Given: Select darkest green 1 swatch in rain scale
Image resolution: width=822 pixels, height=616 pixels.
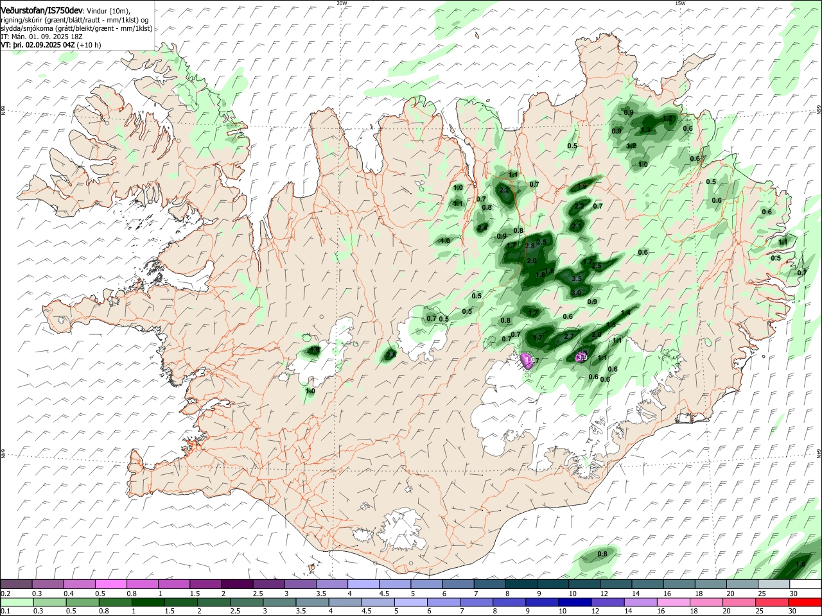Looking at the screenshot, I should [x=148, y=602].
